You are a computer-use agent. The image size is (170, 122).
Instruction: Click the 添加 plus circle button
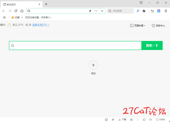tap(93, 65)
